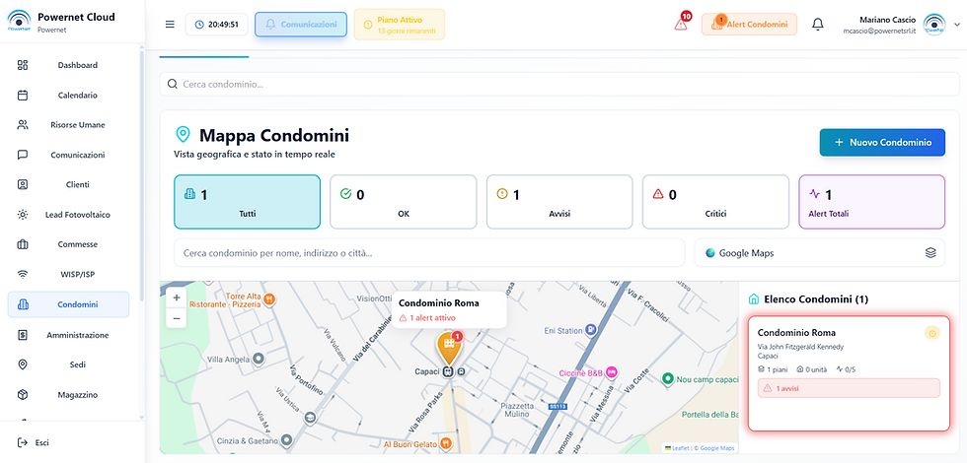The image size is (967, 463).
Task: Select Clienti in the sidebar
Action: coord(68,185)
